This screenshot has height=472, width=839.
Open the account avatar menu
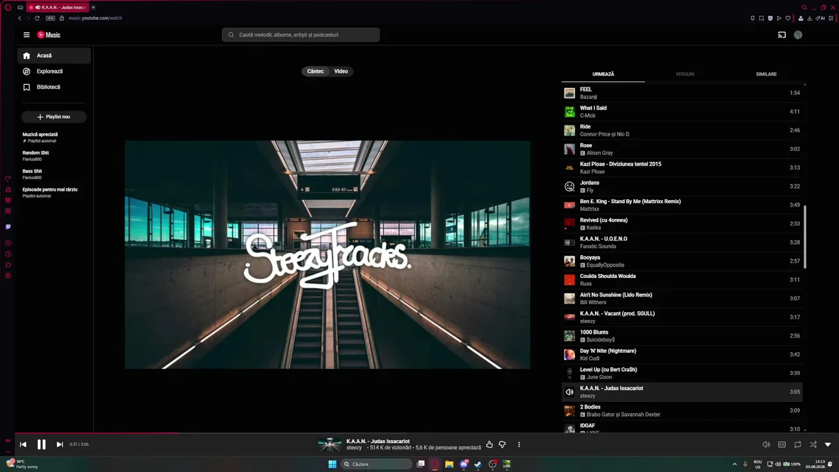[x=798, y=35]
